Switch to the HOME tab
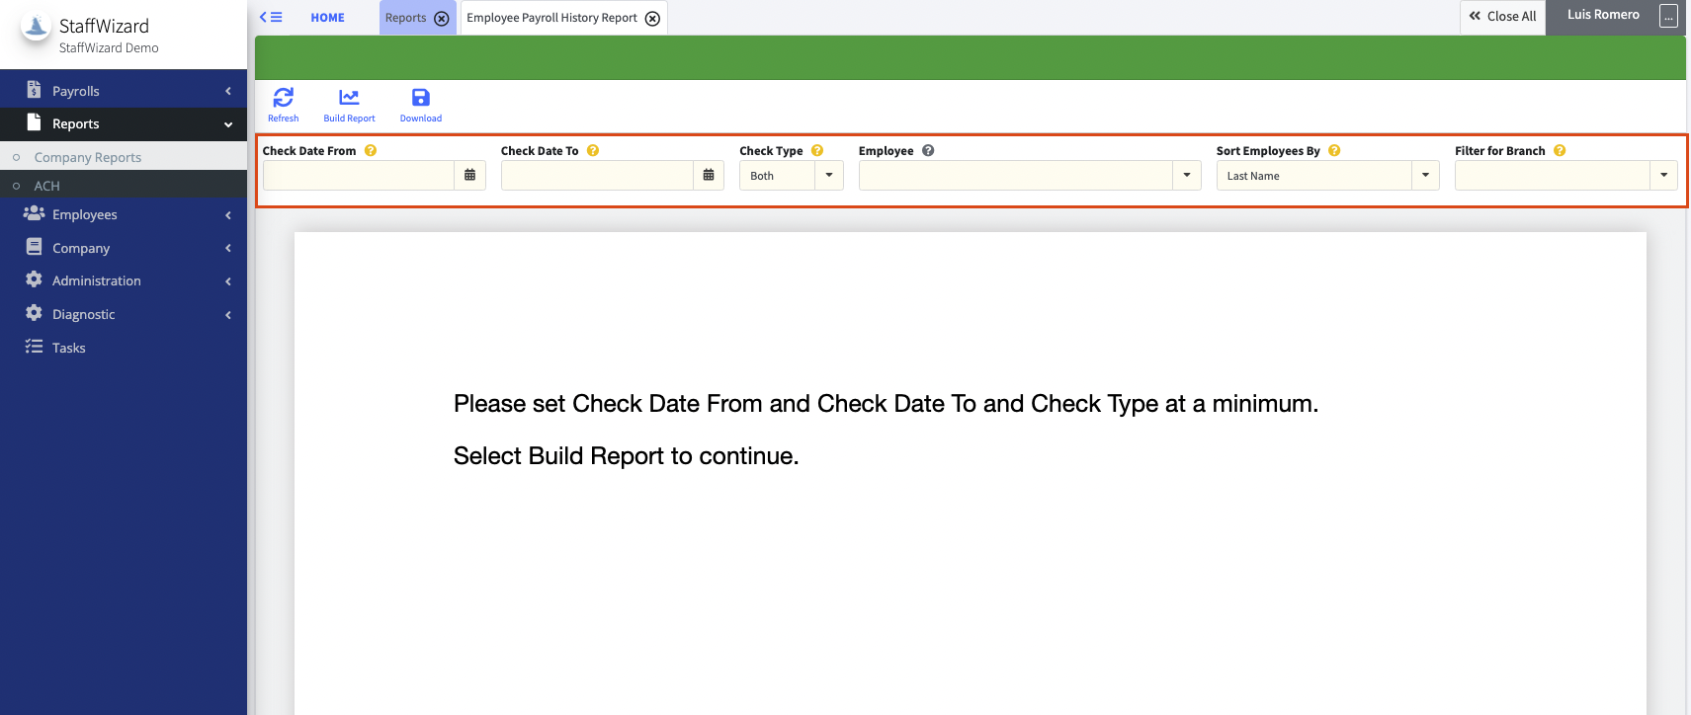1691x715 pixels. [x=327, y=18]
